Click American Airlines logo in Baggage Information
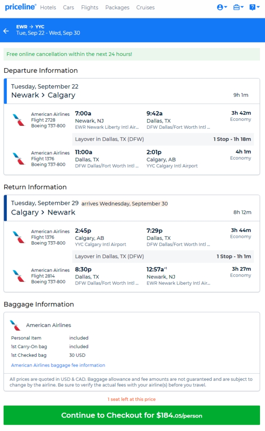 (16, 325)
